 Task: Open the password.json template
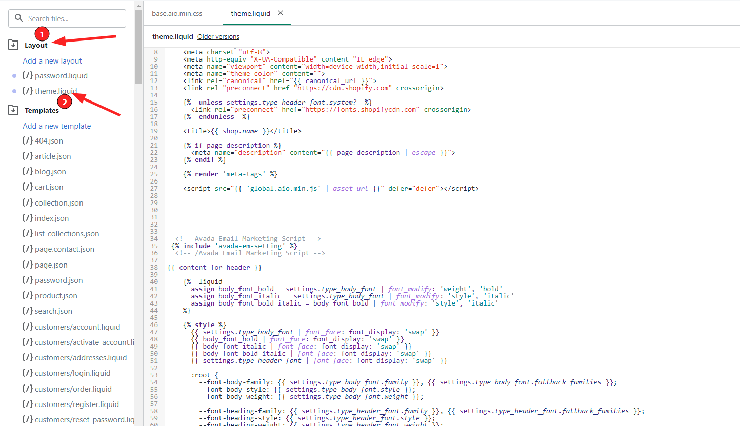point(59,280)
